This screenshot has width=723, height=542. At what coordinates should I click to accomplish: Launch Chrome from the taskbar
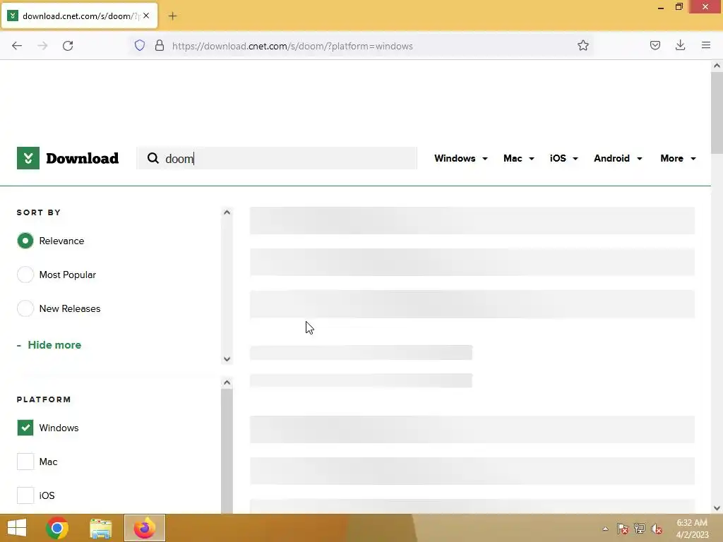(x=57, y=528)
